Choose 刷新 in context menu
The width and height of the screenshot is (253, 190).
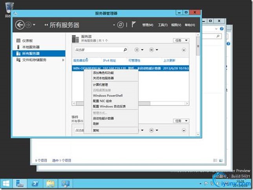point(96,124)
